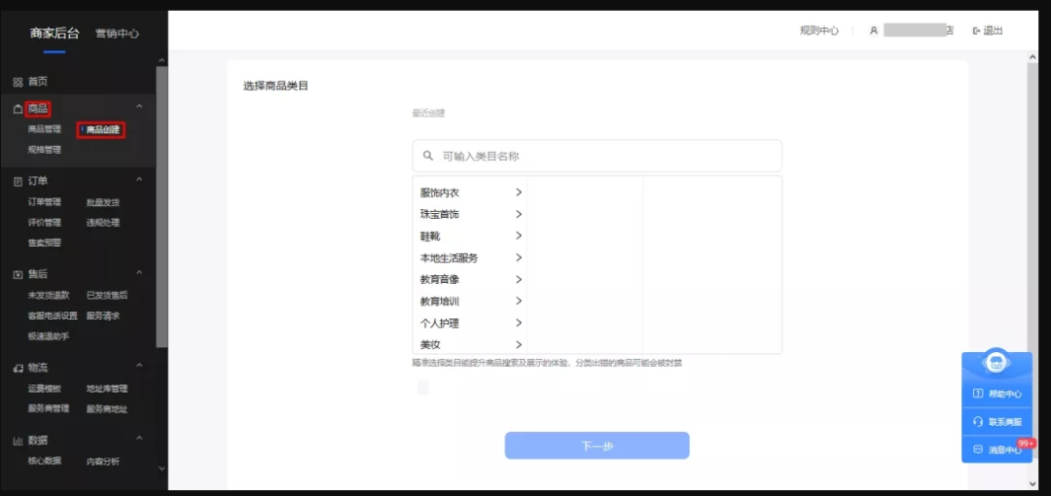The image size is (1051, 496).
Task: Open 地址库管理 in the sidebar
Action: (107, 389)
